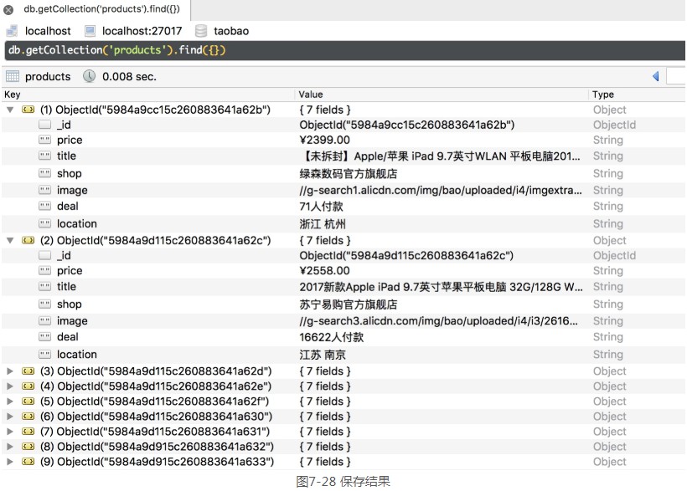Select ObjectId value ending a62b in Value column
The image size is (687, 491).
click(x=407, y=125)
